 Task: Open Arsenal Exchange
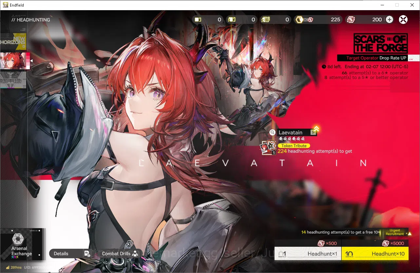(x=22, y=244)
